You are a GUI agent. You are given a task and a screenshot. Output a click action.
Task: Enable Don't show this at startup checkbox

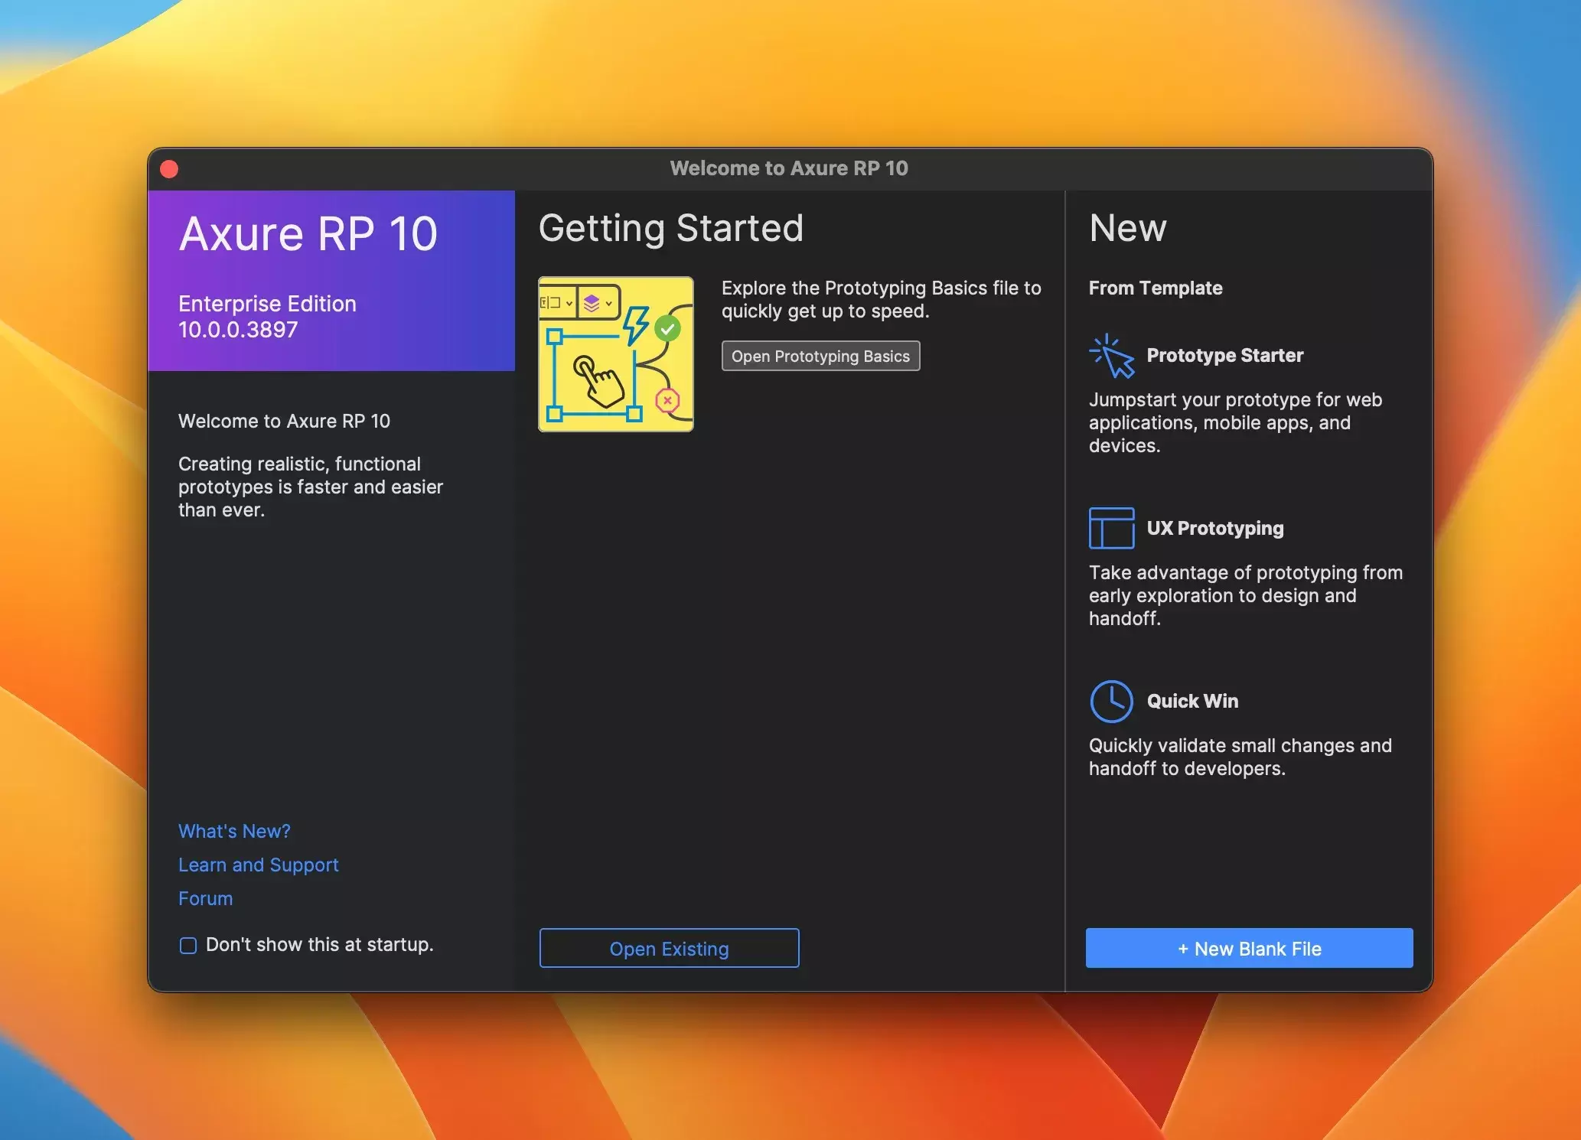(188, 945)
